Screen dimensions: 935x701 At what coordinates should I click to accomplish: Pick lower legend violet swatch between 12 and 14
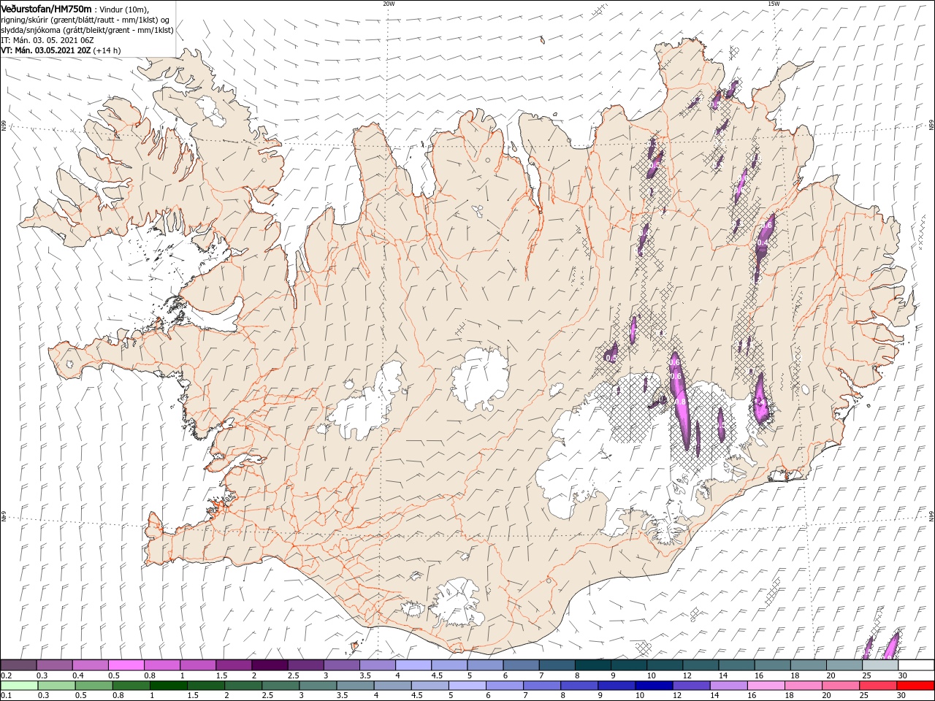tap(691, 686)
